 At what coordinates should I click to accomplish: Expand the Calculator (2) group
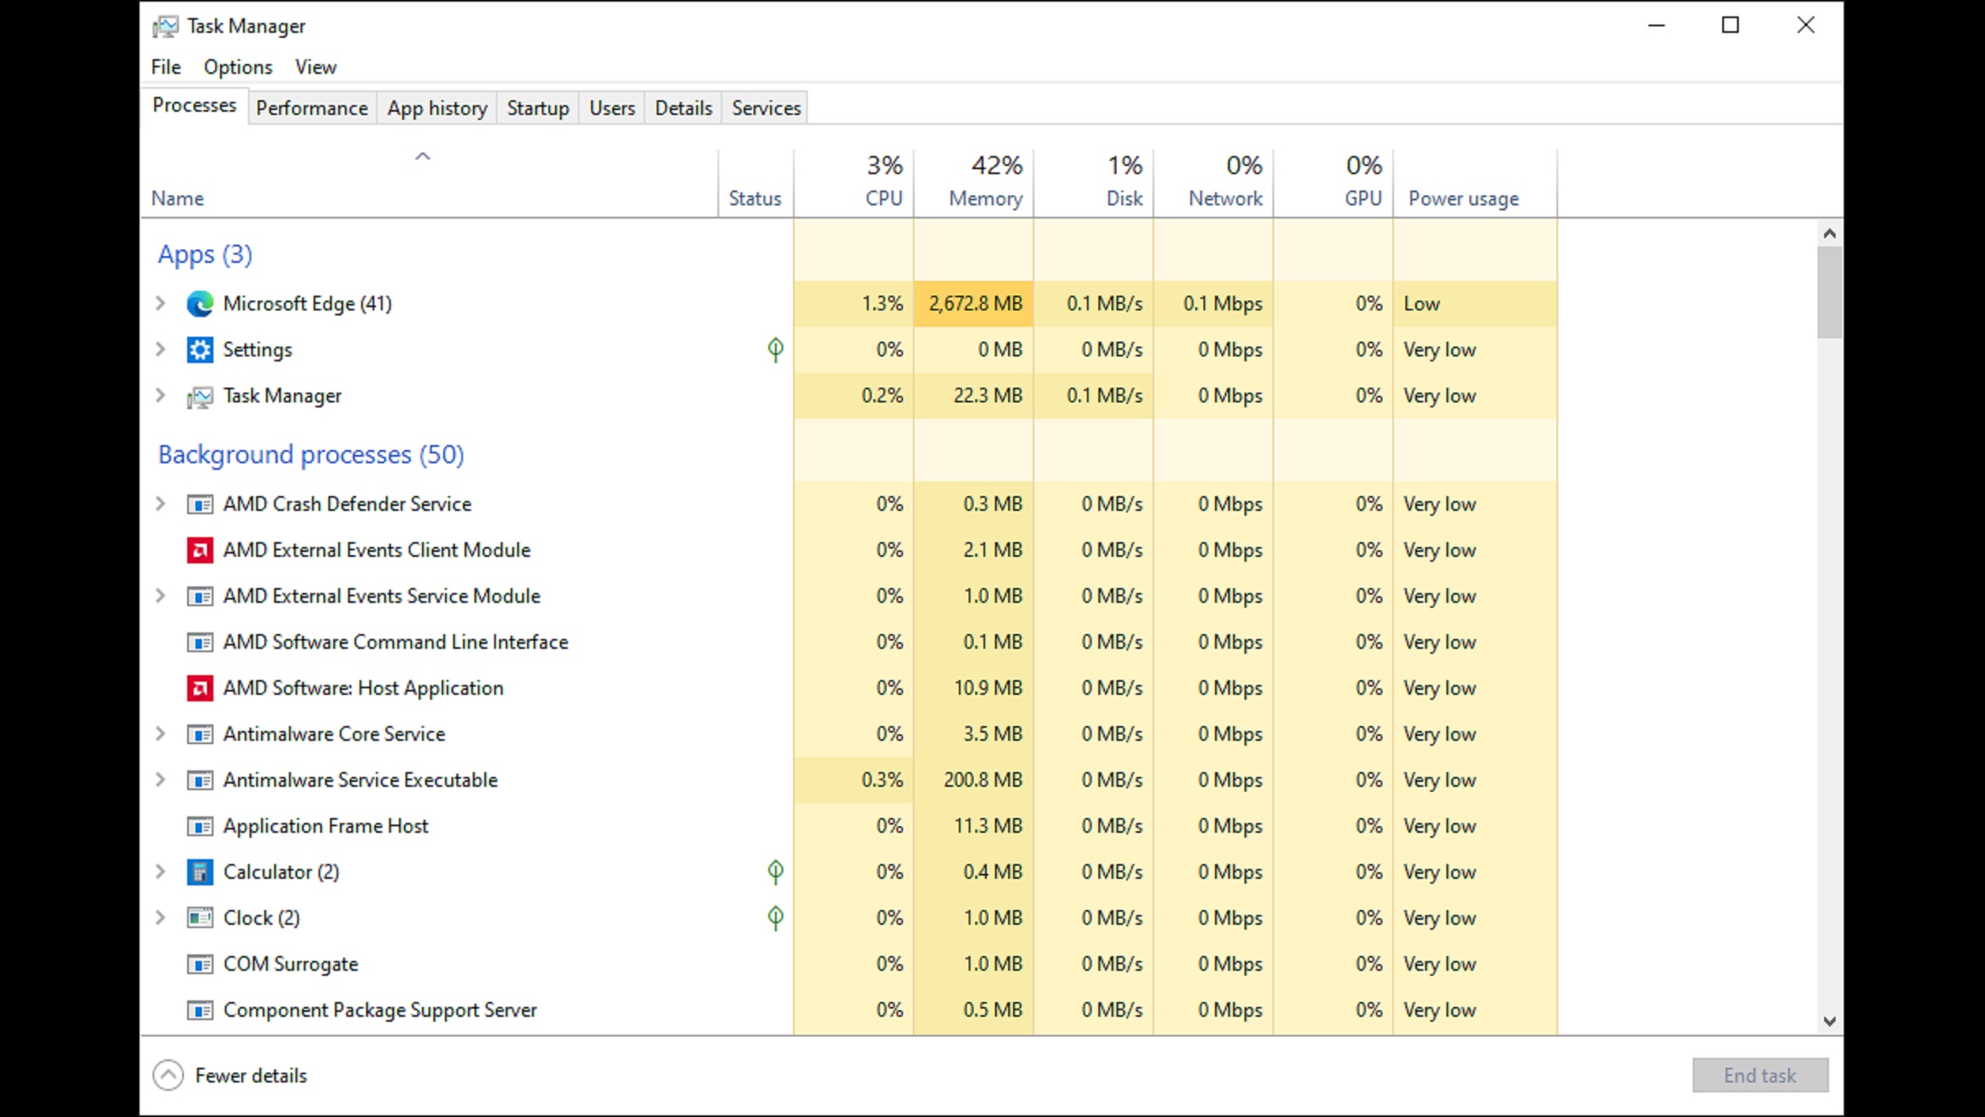click(x=161, y=872)
